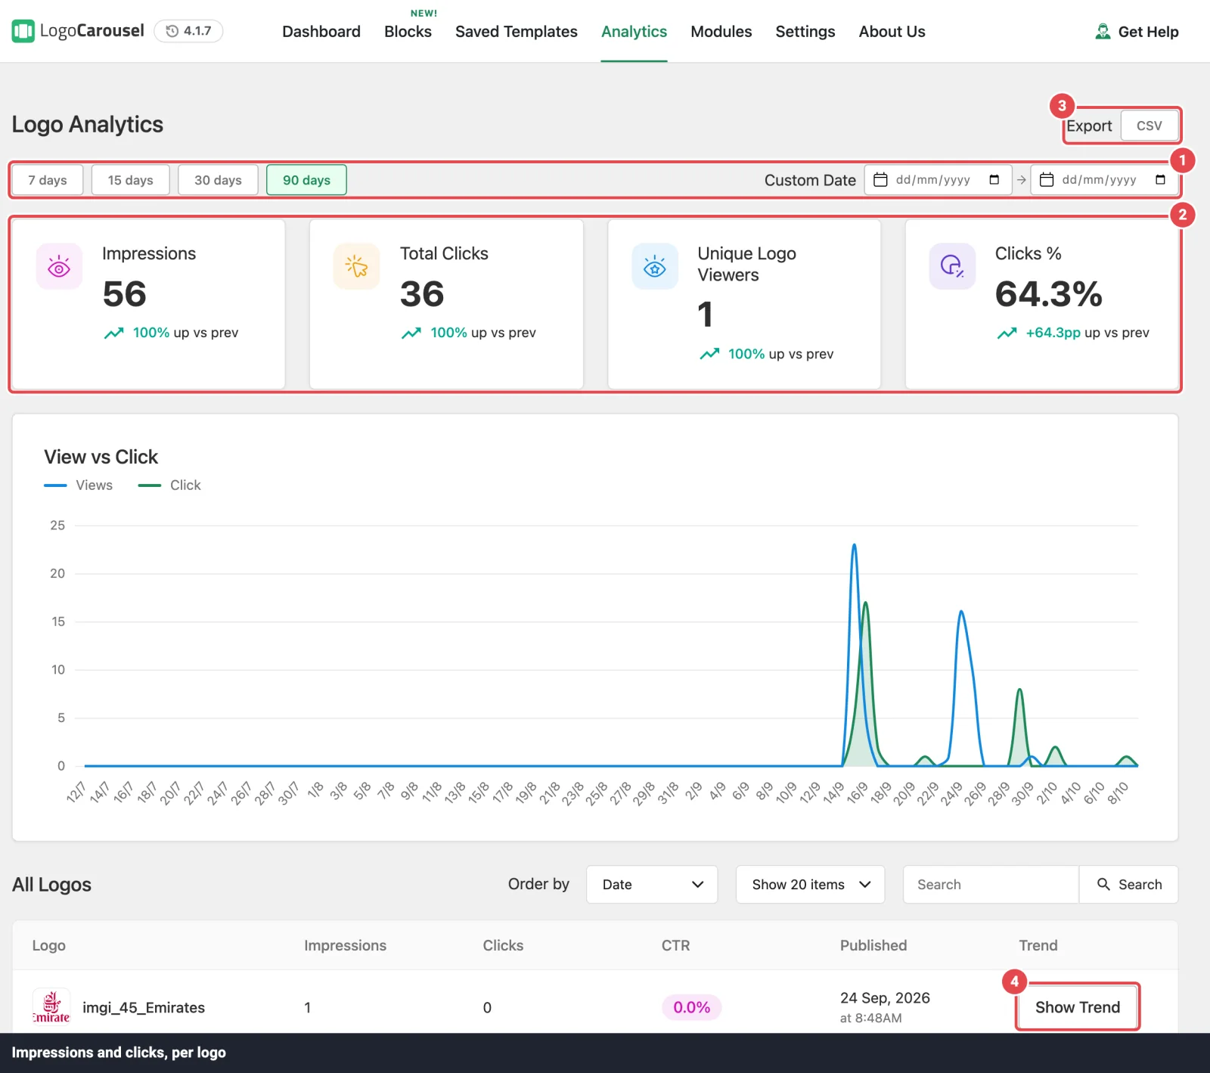The height and width of the screenshot is (1073, 1210).
Task: Click the start date dd/mm/yyyy field
Action: 939,180
